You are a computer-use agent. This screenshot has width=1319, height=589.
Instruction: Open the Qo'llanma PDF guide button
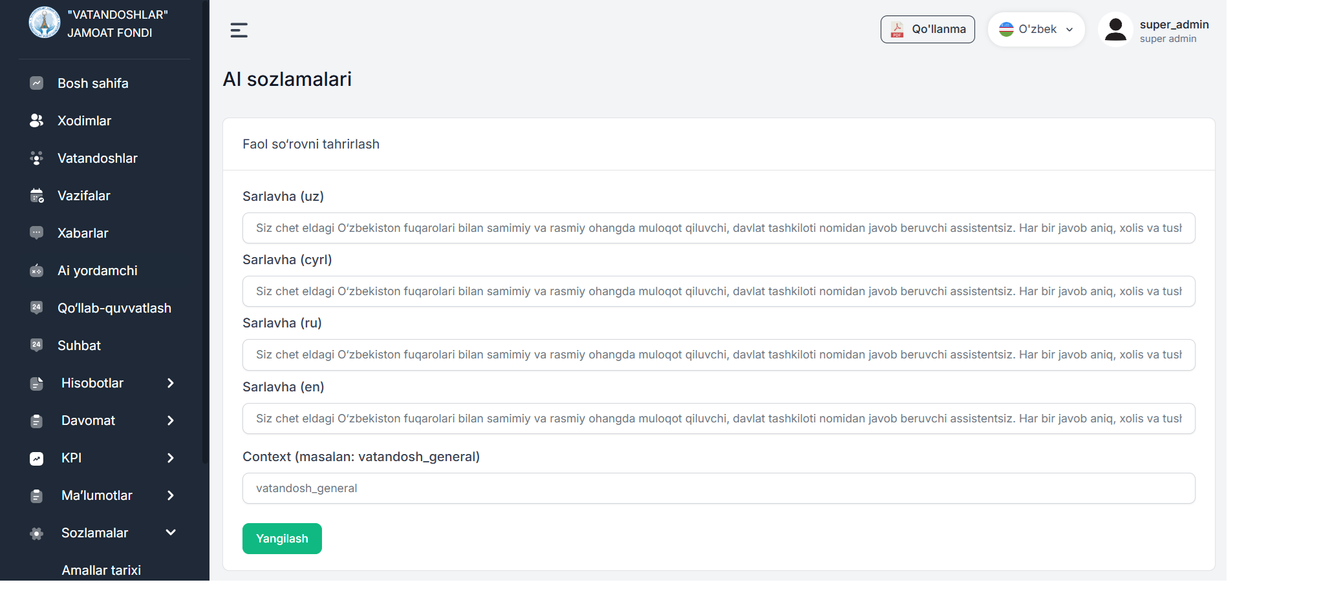pyautogui.click(x=927, y=29)
